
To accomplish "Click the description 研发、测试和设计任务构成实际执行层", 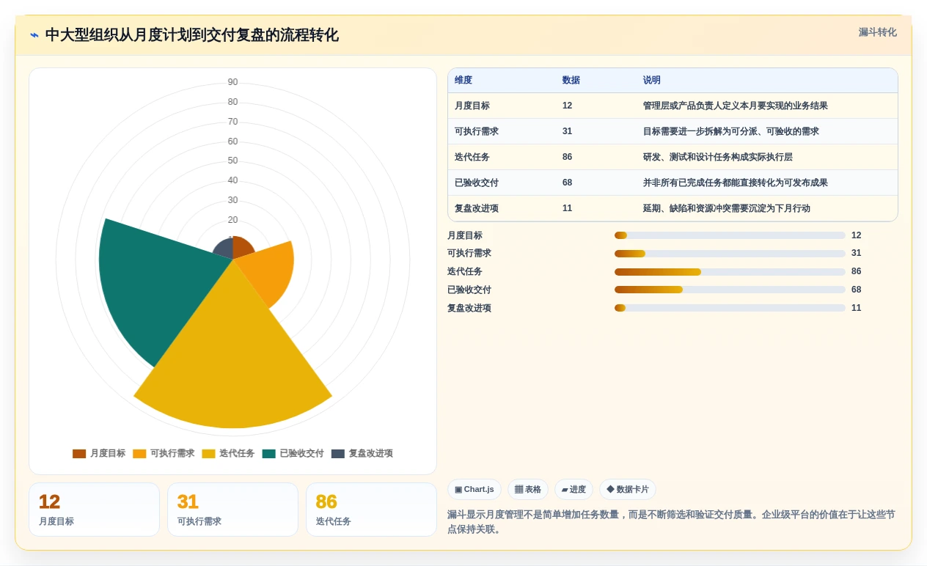I will click(718, 157).
